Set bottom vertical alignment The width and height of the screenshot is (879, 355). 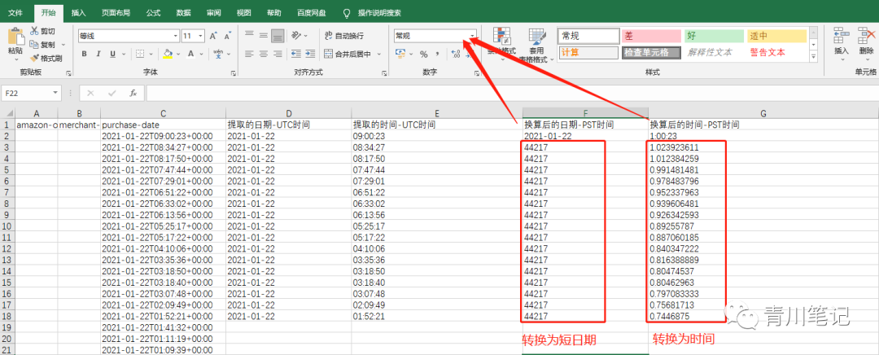pos(277,36)
